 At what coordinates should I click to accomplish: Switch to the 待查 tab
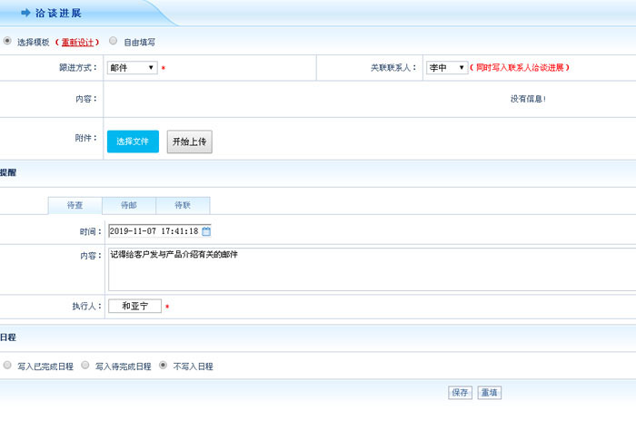[x=75, y=206]
